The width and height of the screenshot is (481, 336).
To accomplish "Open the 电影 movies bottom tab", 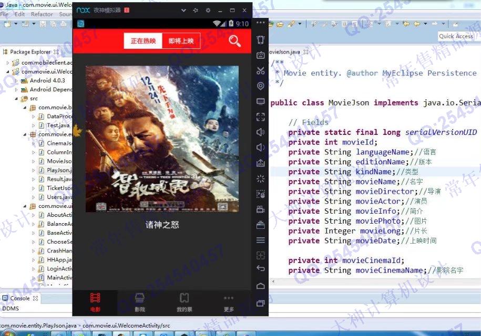I will pos(95,302).
